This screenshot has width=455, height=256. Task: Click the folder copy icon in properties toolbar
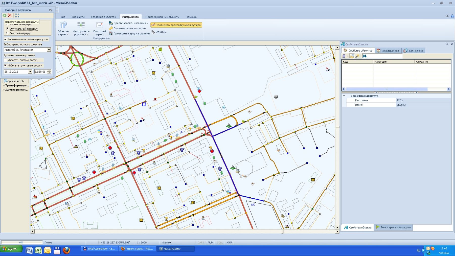(352, 56)
